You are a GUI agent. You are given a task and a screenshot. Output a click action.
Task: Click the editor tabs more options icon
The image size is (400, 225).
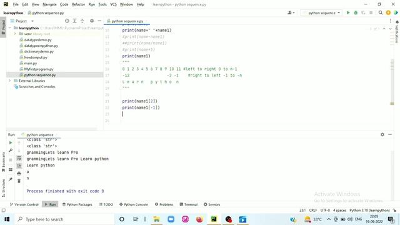coord(390,21)
